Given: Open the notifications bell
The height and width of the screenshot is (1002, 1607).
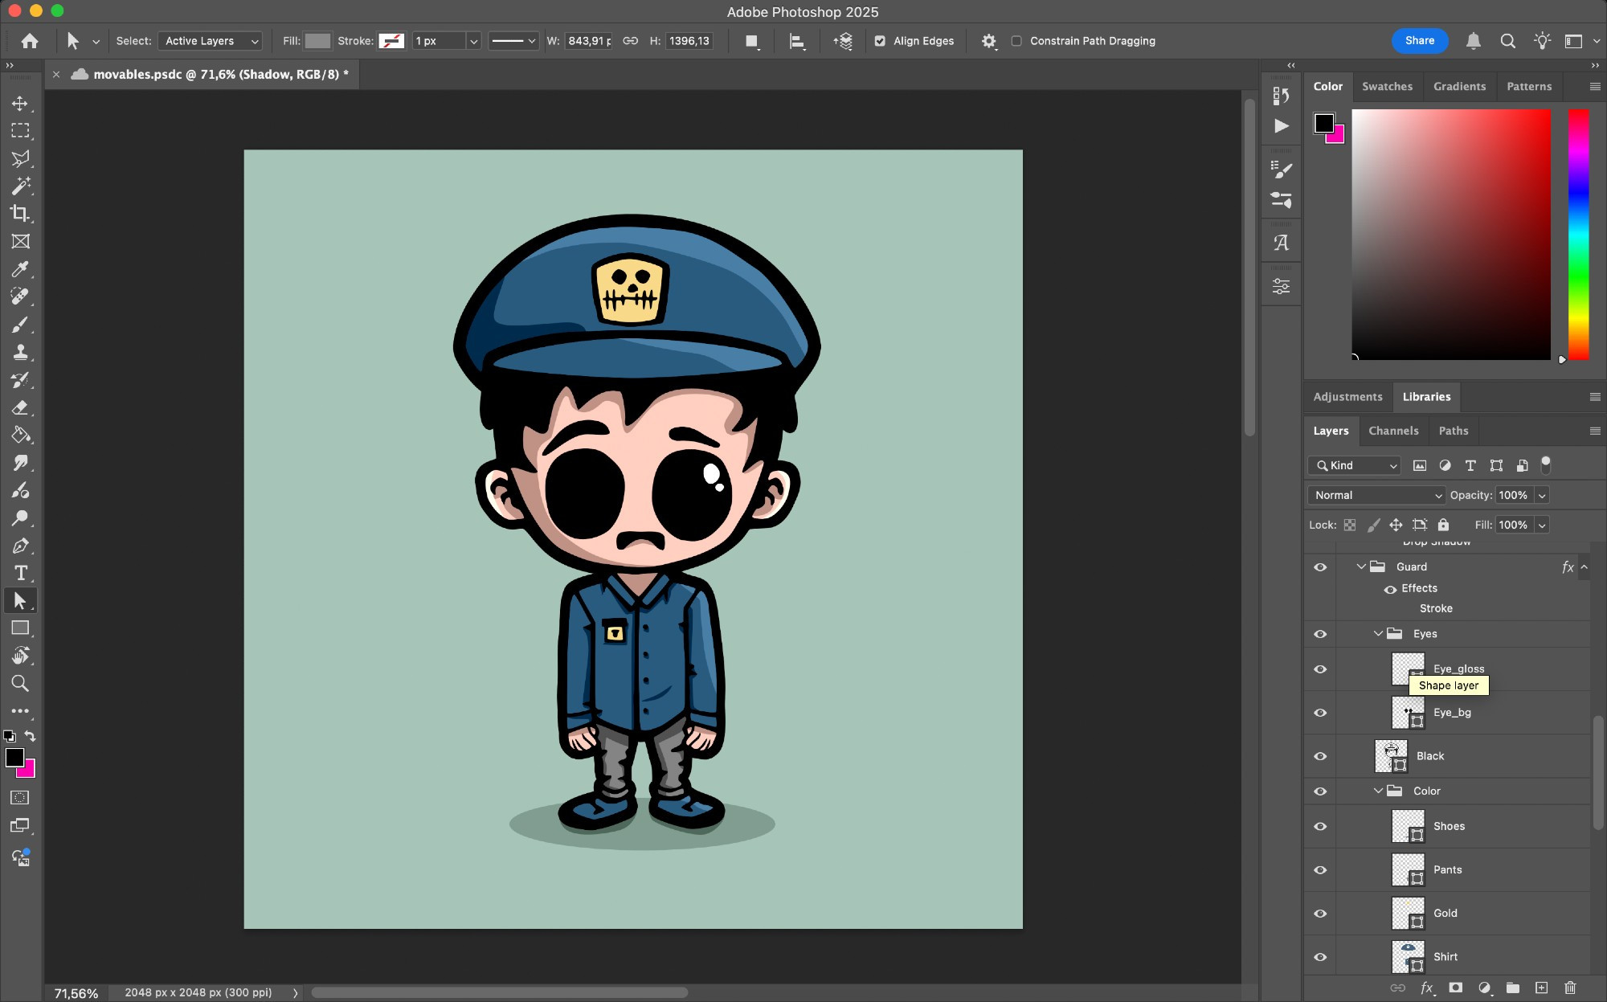Looking at the screenshot, I should (1473, 41).
